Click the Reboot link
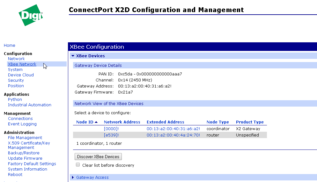This screenshot has height=182, width=317. tap(15, 175)
